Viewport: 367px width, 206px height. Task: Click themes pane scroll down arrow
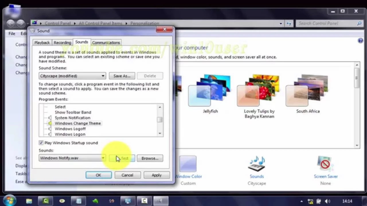click(357, 145)
